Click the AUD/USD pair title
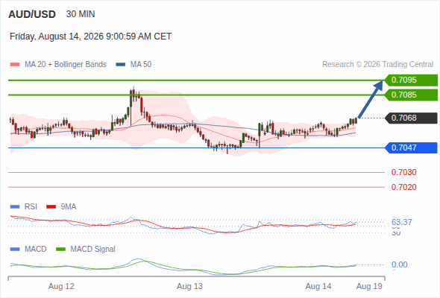This screenshot has width=440, height=298. pyautogui.click(x=32, y=14)
